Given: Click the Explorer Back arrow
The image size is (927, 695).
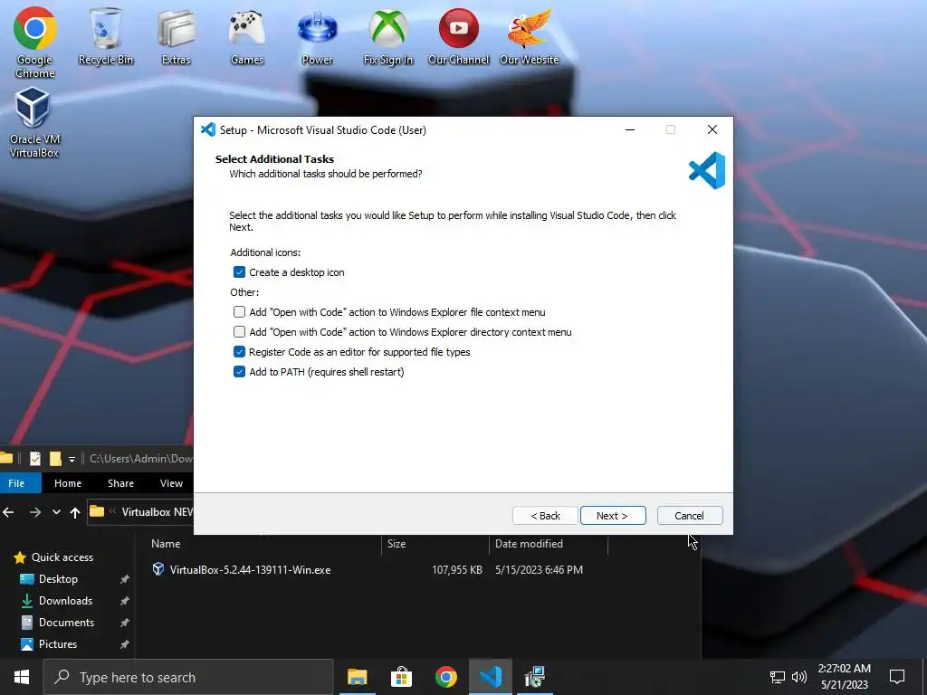Looking at the screenshot, I should coord(8,512).
